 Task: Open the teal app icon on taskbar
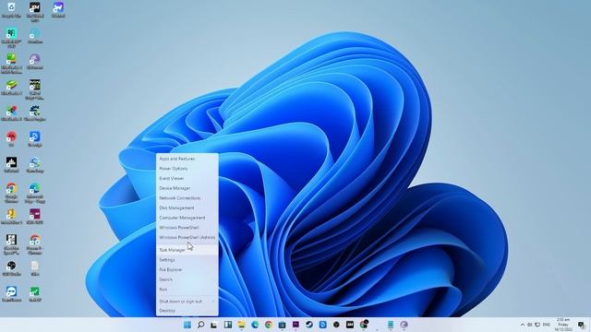[x=391, y=325]
